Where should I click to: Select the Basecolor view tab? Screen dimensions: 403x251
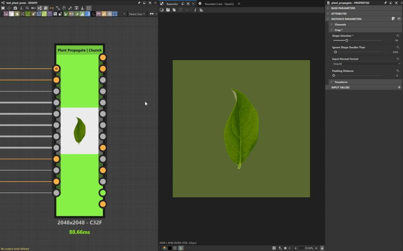coord(172,4)
